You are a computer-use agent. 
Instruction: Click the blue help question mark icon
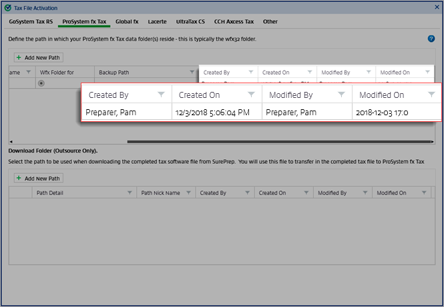click(x=431, y=39)
